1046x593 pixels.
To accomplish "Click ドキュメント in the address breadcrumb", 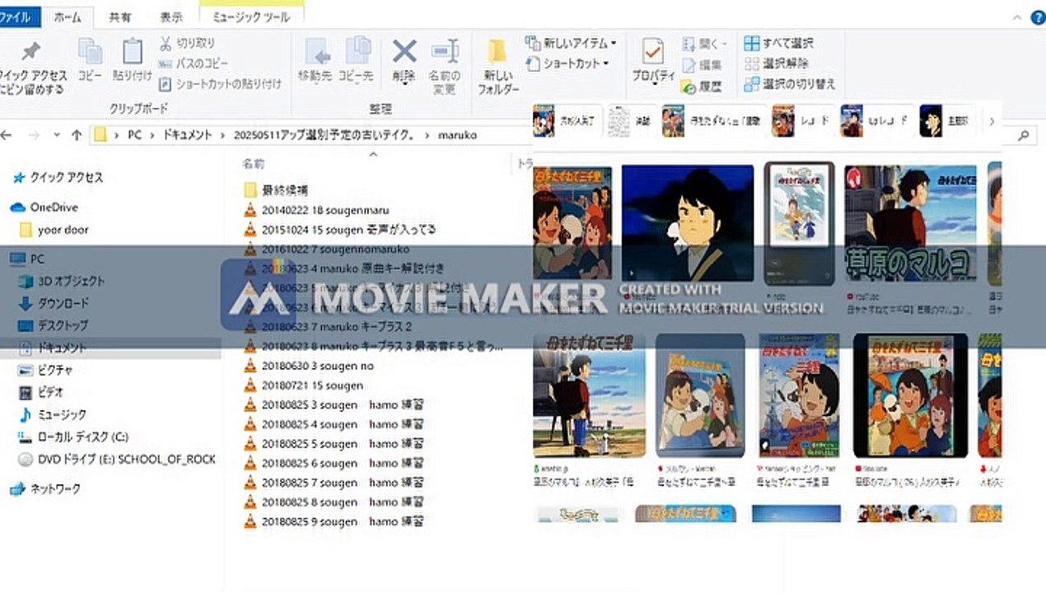I will pos(186,134).
